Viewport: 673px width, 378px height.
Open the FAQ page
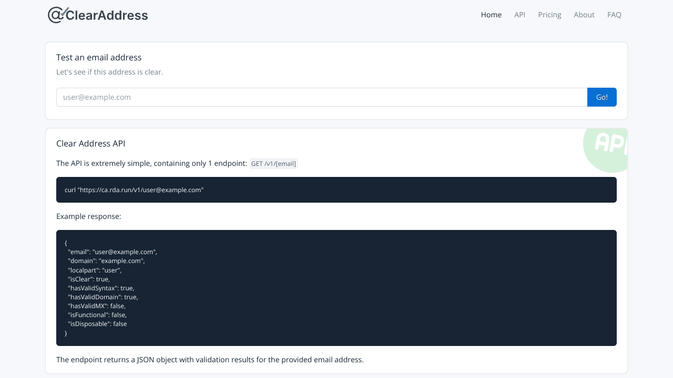(x=614, y=15)
